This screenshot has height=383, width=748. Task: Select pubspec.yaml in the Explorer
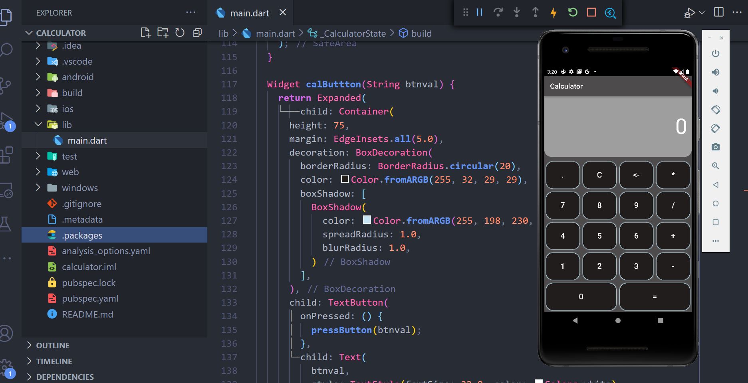pyautogui.click(x=90, y=298)
